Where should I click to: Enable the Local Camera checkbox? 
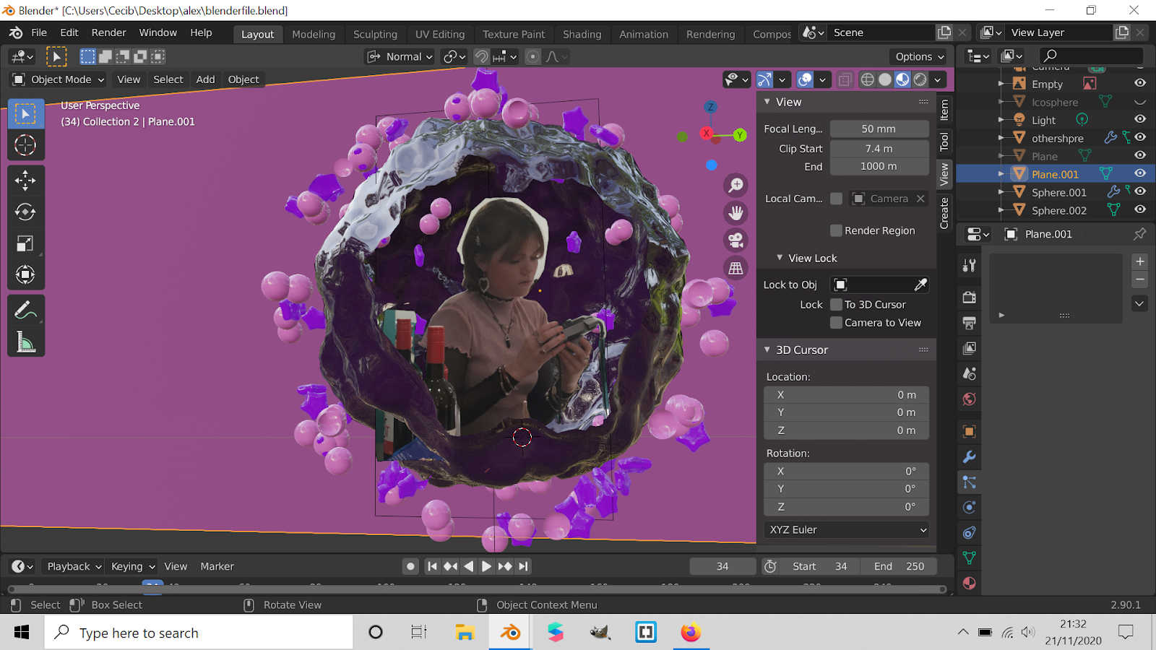pyautogui.click(x=836, y=199)
